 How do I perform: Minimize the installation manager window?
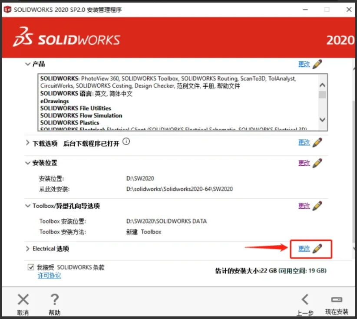click(x=305, y=10)
